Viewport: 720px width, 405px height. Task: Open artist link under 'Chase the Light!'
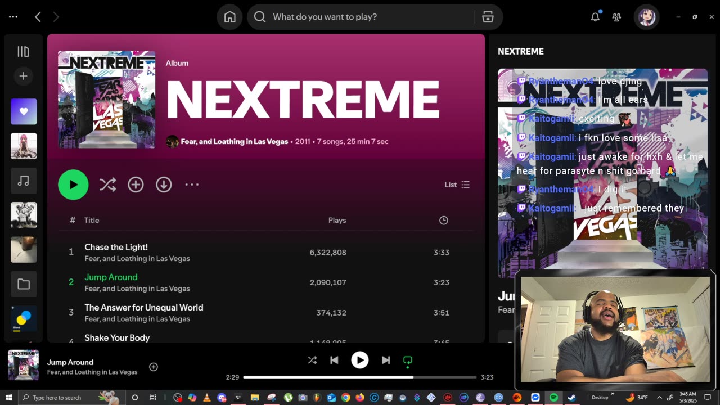click(x=137, y=259)
